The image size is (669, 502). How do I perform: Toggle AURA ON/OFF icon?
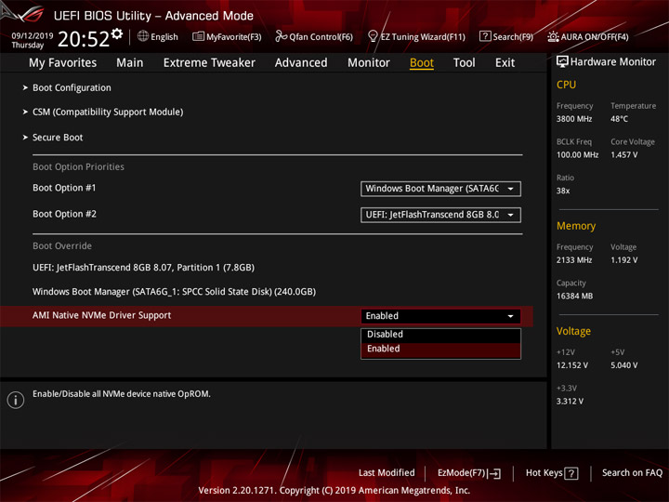click(553, 36)
